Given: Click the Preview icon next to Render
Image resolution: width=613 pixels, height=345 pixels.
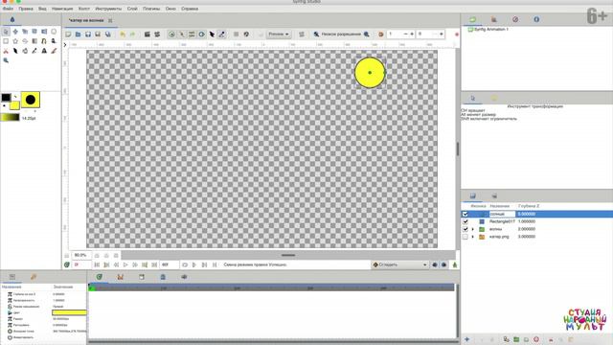Looking at the screenshot, I should pyautogui.click(x=157, y=34).
